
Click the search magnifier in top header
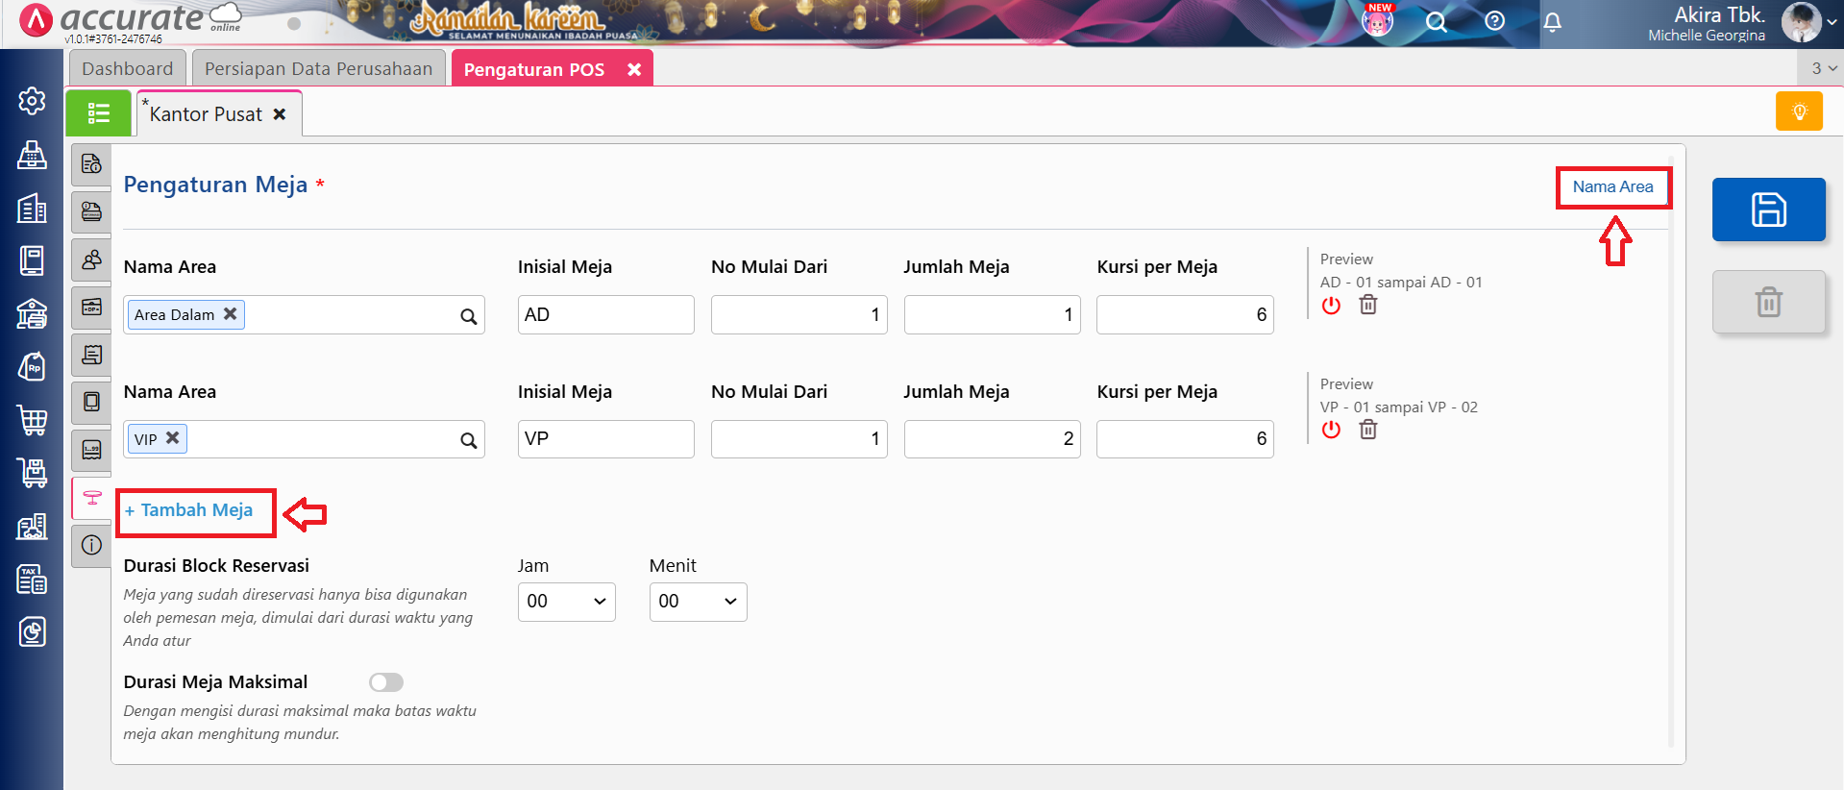[x=1436, y=22]
